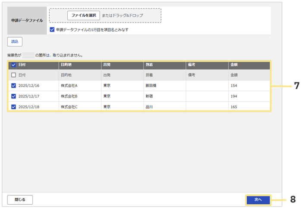The width and height of the screenshot is (302, 209).
Task: Toggle the select-all checkbox in table header
Action: click(x=13, y=65)
